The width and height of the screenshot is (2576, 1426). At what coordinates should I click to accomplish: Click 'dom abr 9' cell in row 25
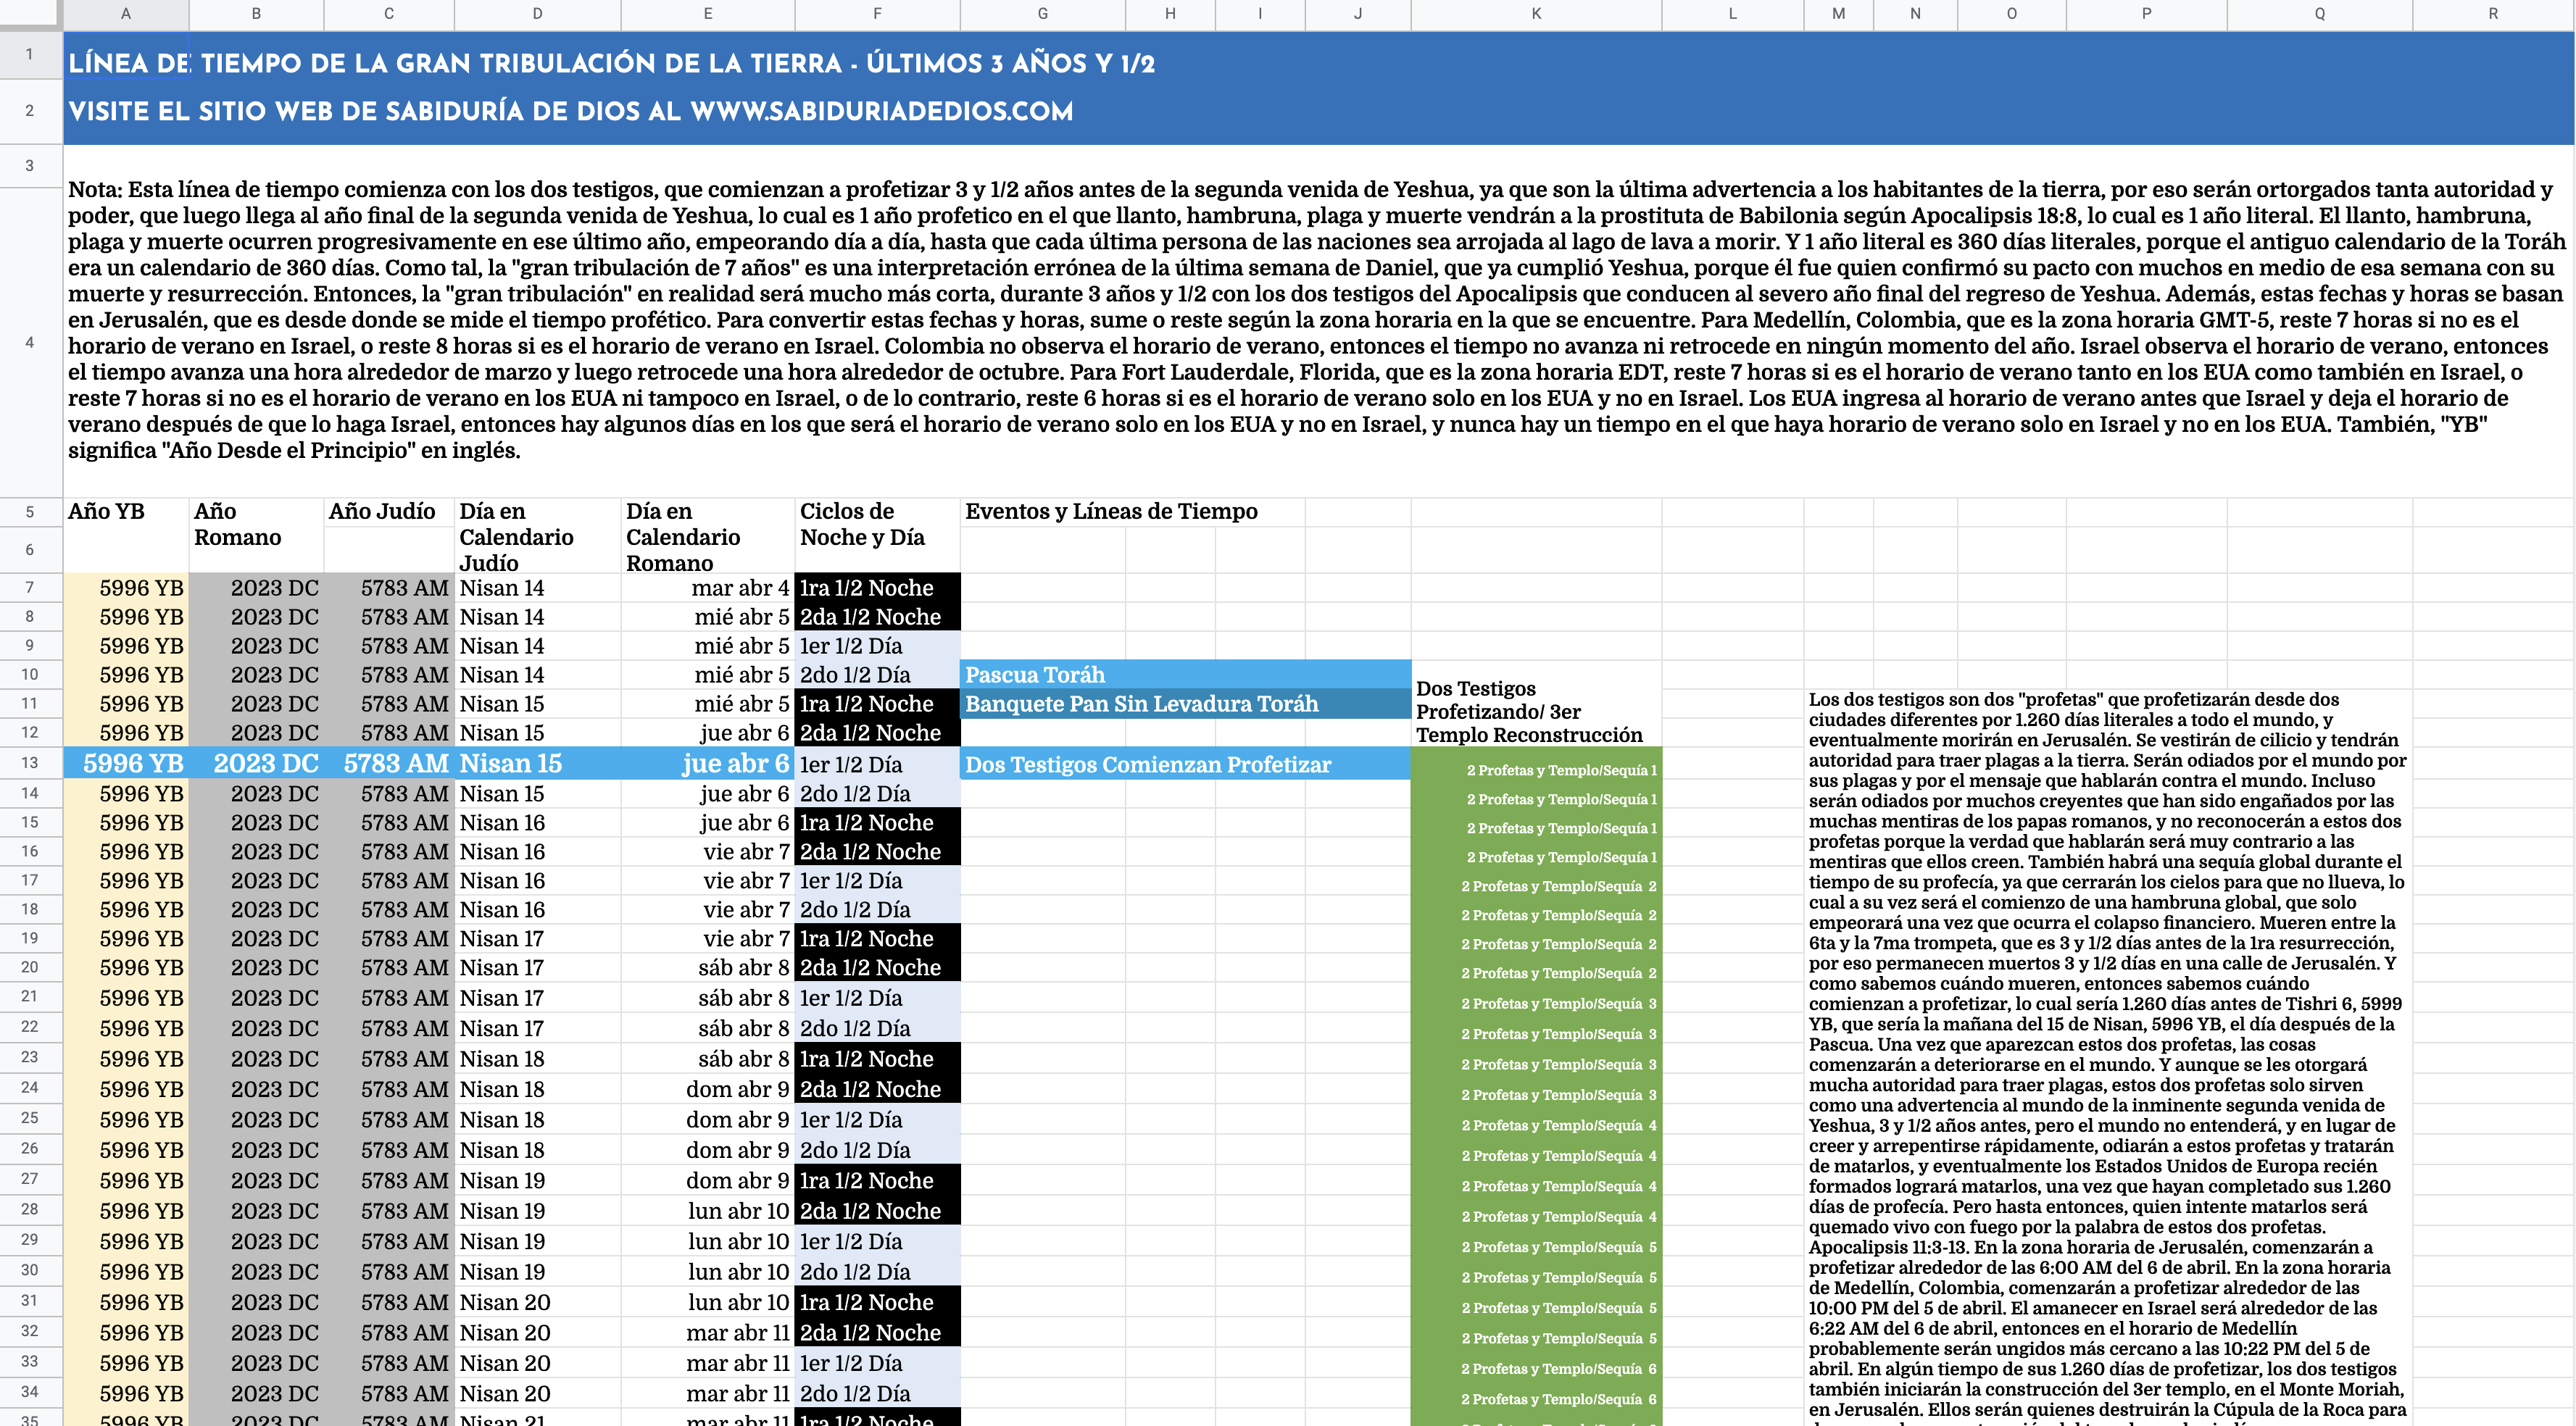(x=708, y=1119)
